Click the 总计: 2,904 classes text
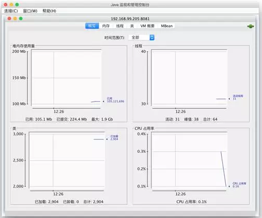This screenshot has width=262, height=218. 94,202
